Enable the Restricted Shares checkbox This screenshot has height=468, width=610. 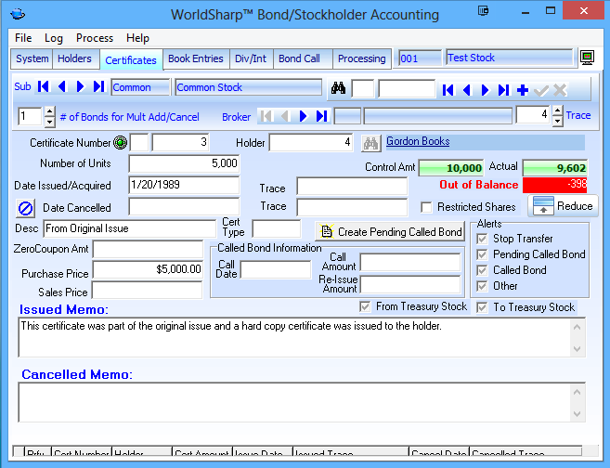pyautogui.click(x=426, y=207)
